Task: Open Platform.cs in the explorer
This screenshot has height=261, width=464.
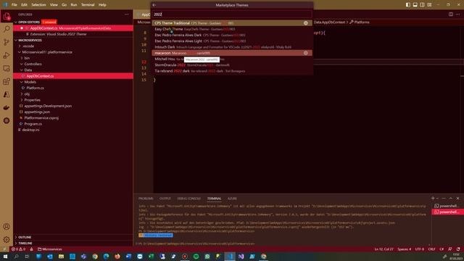Action: 35,88
